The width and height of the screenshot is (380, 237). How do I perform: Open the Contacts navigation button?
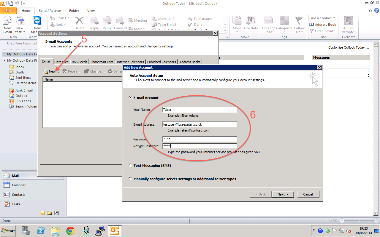tap(33, 195)
